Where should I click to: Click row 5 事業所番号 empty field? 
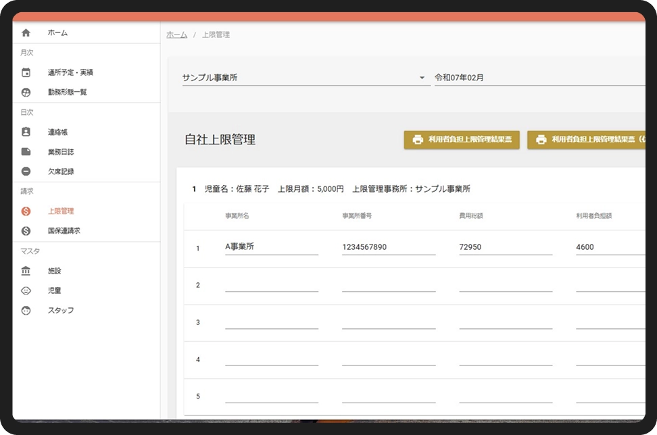(389, 396)
